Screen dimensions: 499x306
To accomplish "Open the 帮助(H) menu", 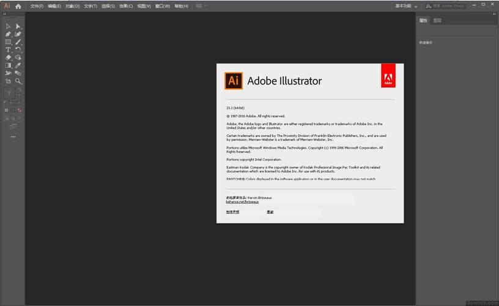I will (182, 6).
